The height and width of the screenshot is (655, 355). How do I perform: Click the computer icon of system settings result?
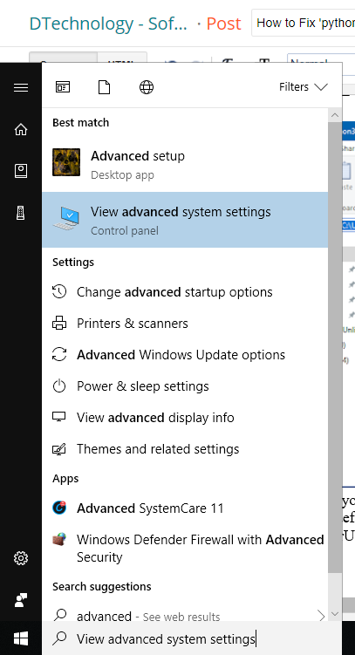click(x=66, y=218)
